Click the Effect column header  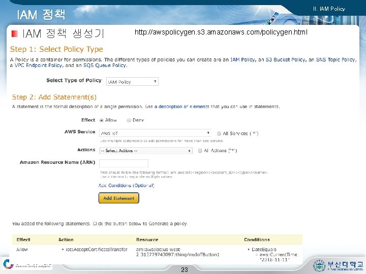(x=23, y=239)
